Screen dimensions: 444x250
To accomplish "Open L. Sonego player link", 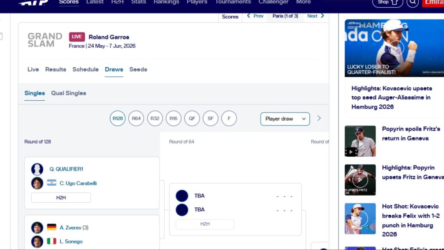I will [x=71, y=241].
